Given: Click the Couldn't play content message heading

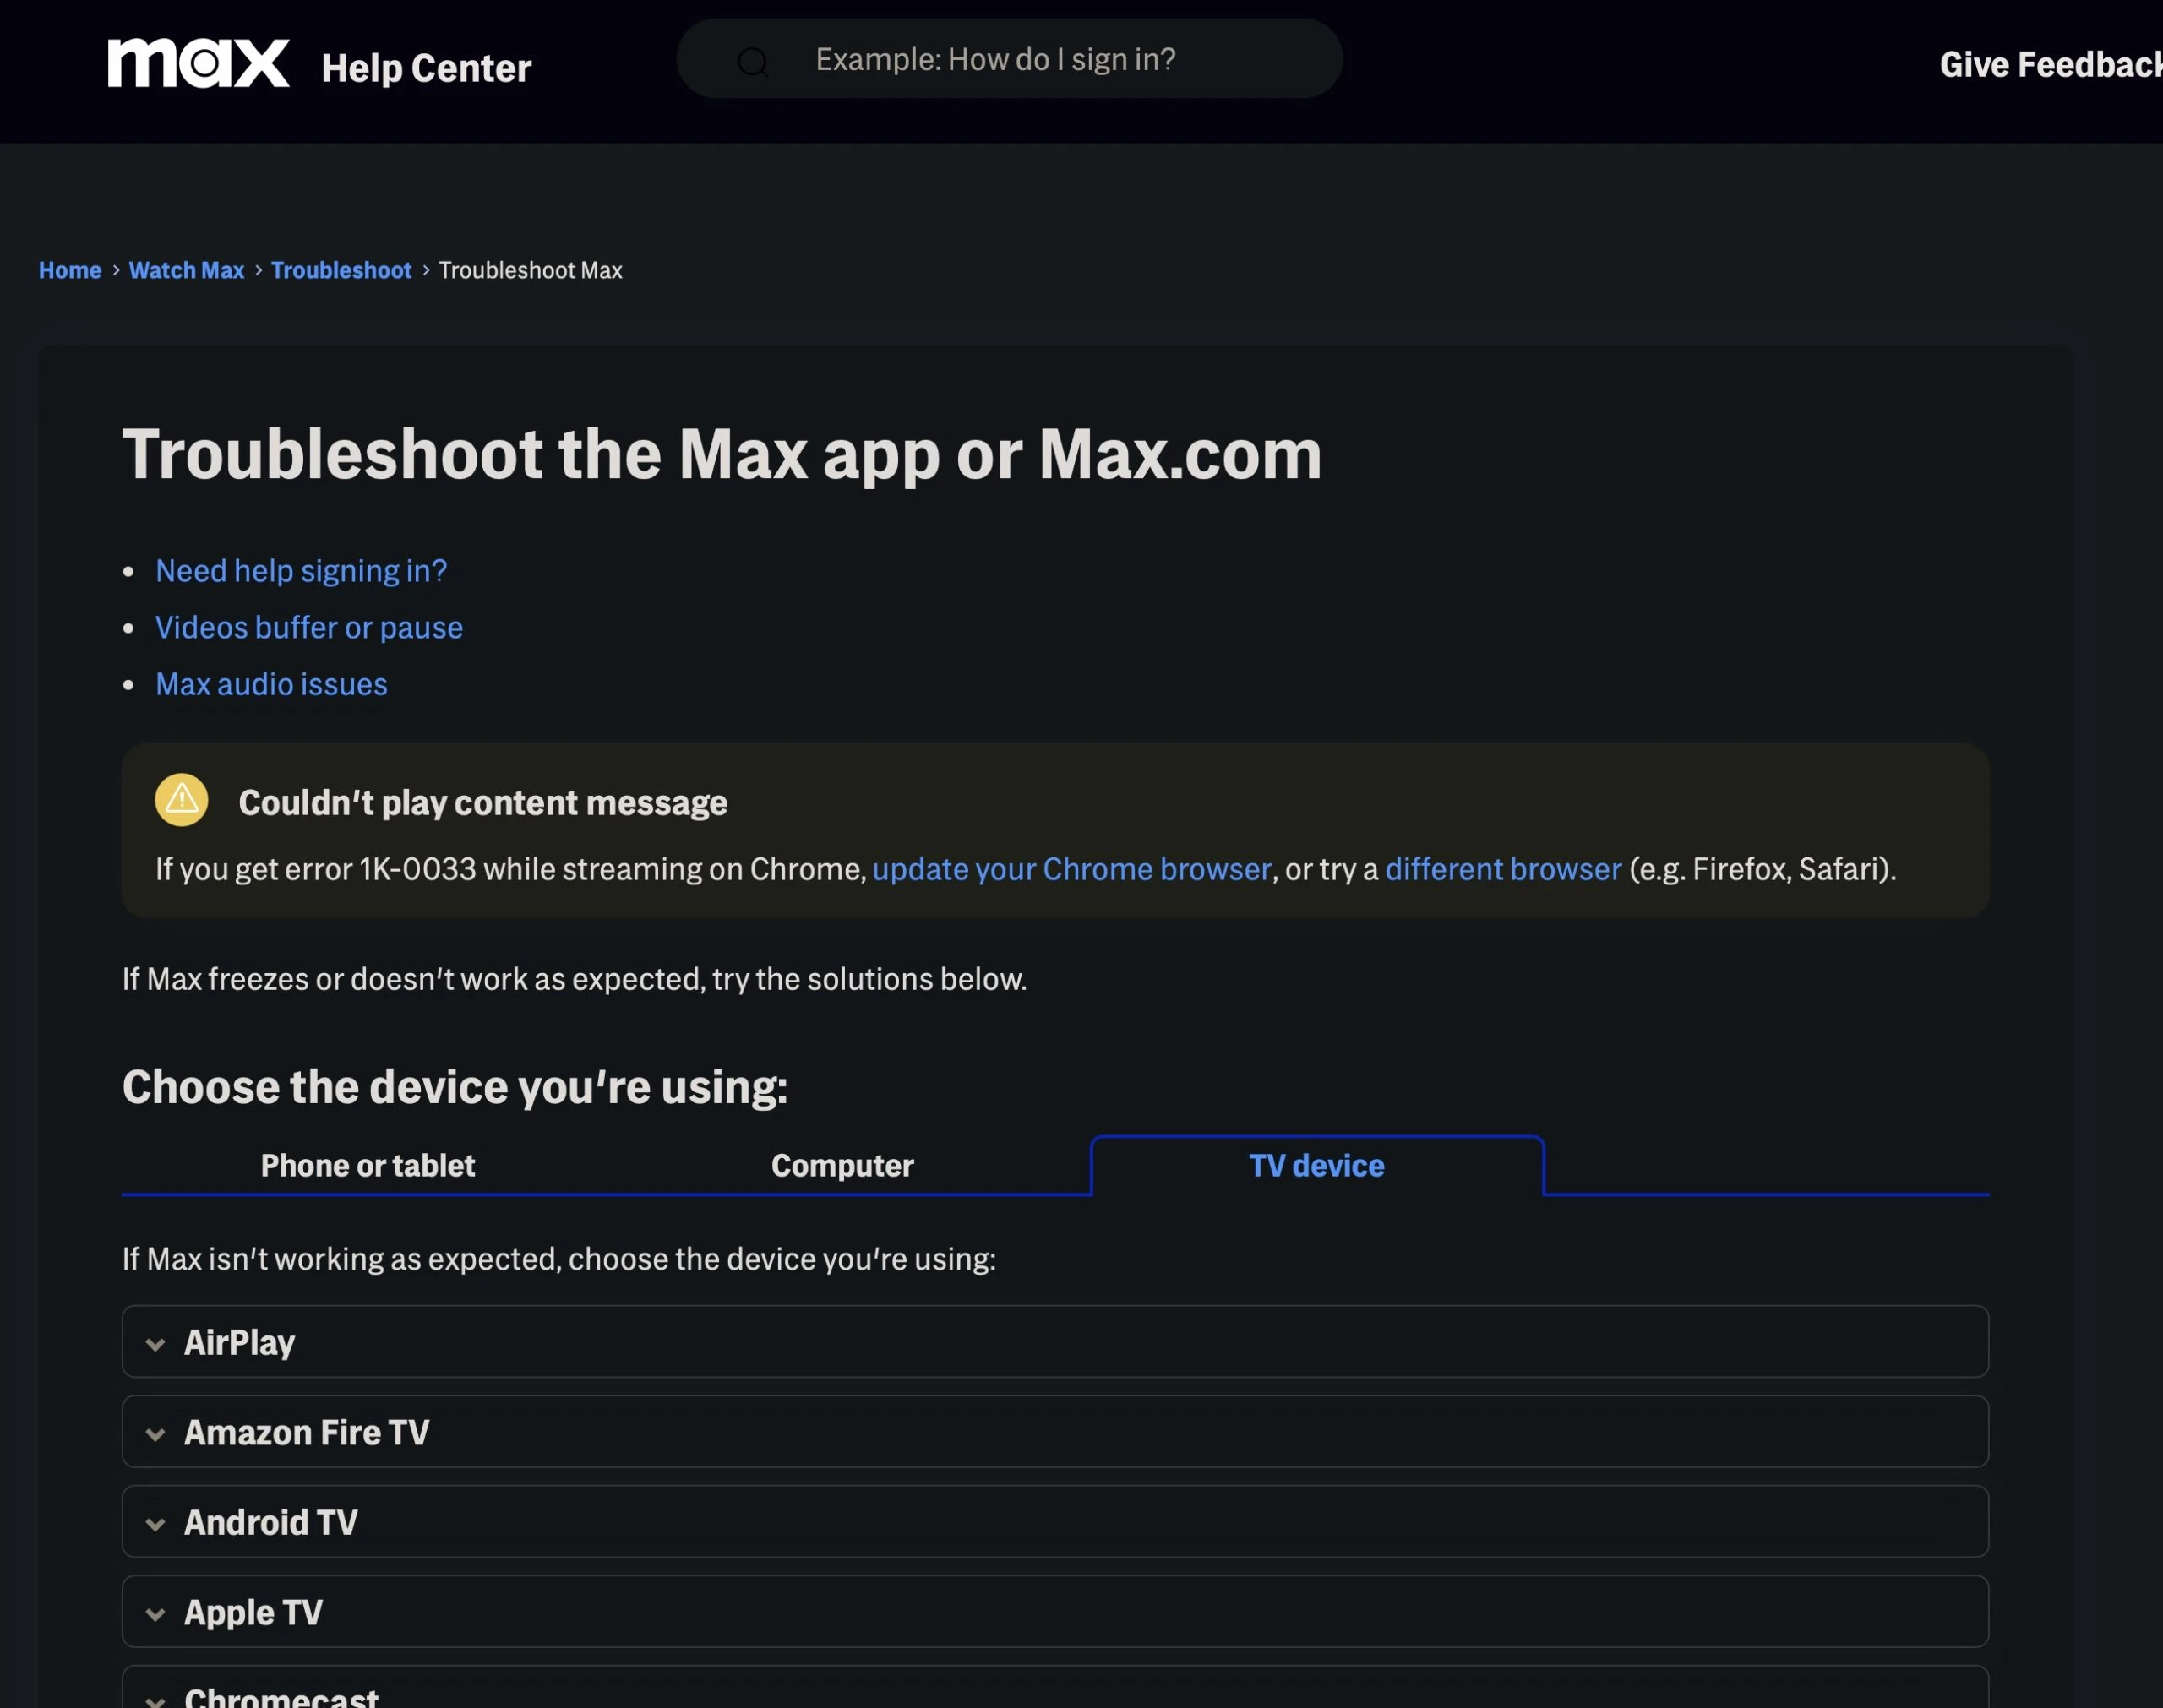Looking at the screenshot, I should [x=483, y=803].
